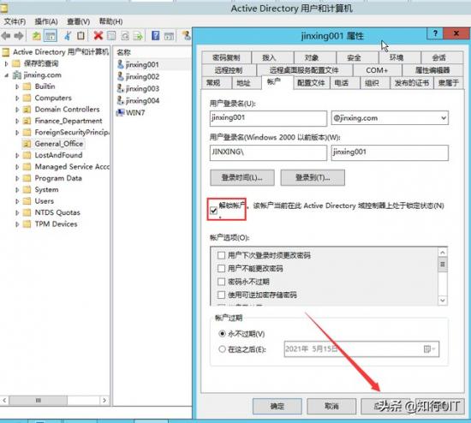Screen dimensions: 471x423
Task: Click the jinxing003 user icon in list
Action: point(121,88)
